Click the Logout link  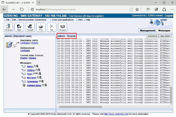click(x=169, y=16)
